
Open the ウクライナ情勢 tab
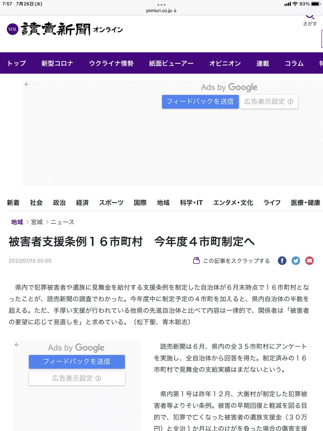point(111,63)
